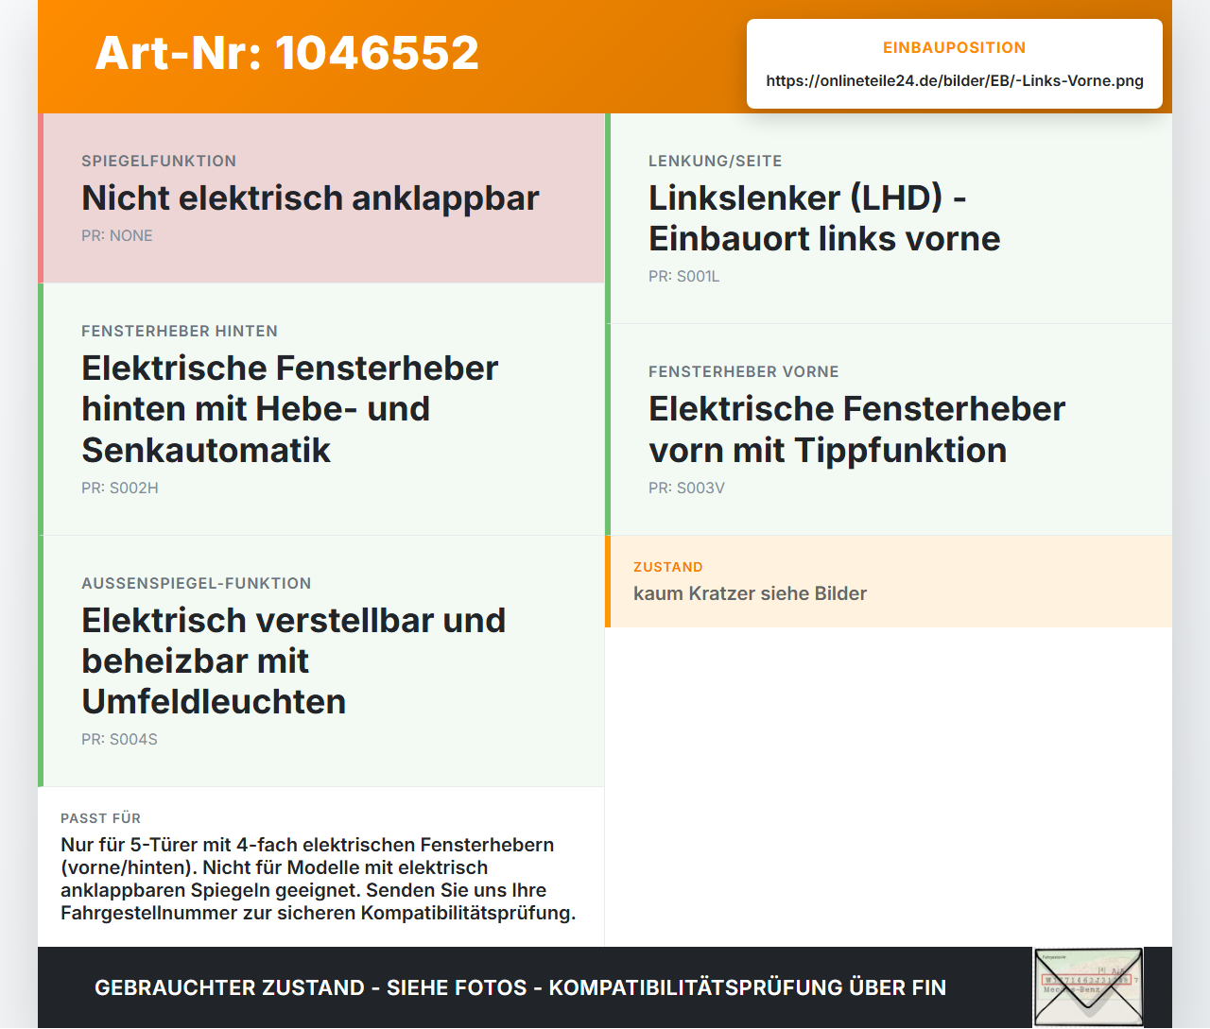The height and width of the screenshot is (1029, 1210).
Task: Click the 'PR: S001L' code
Action: (684, 276)
